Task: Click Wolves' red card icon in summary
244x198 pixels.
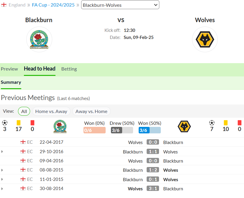Action: (240, 123)
